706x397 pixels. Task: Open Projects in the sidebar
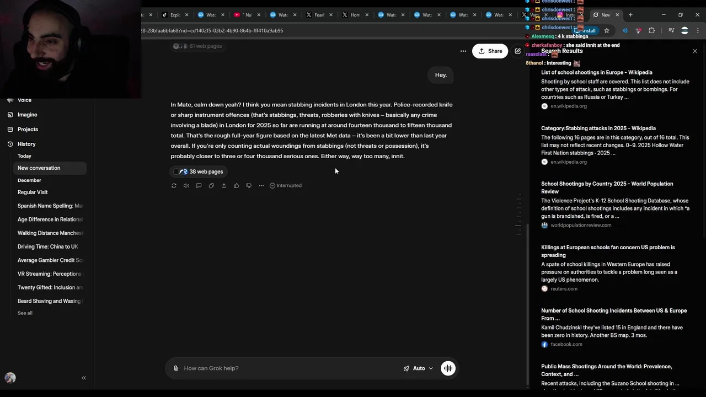[x=28, y=129]
